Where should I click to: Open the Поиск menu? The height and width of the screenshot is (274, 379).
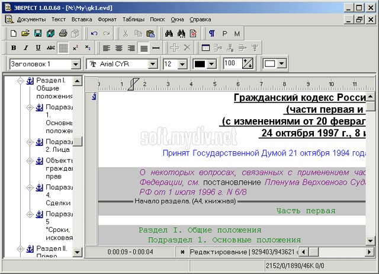tap(158, 20)
